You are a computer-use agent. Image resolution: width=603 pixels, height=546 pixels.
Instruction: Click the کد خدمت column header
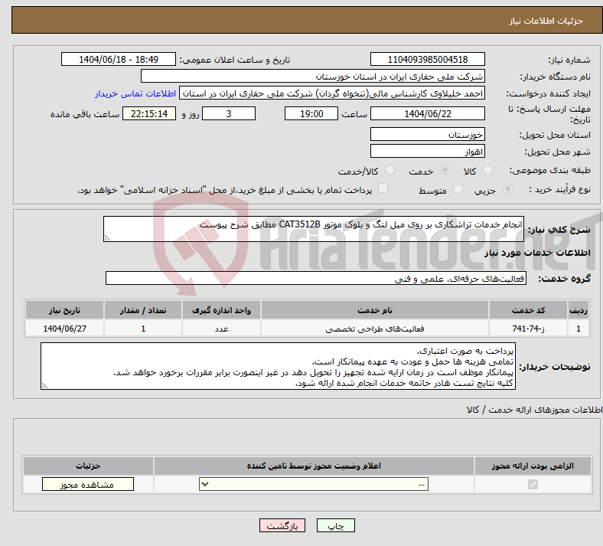click(529, 310)
